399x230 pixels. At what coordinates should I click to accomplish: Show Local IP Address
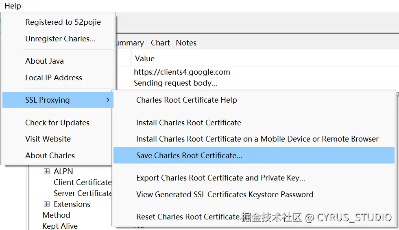point(54,77)
